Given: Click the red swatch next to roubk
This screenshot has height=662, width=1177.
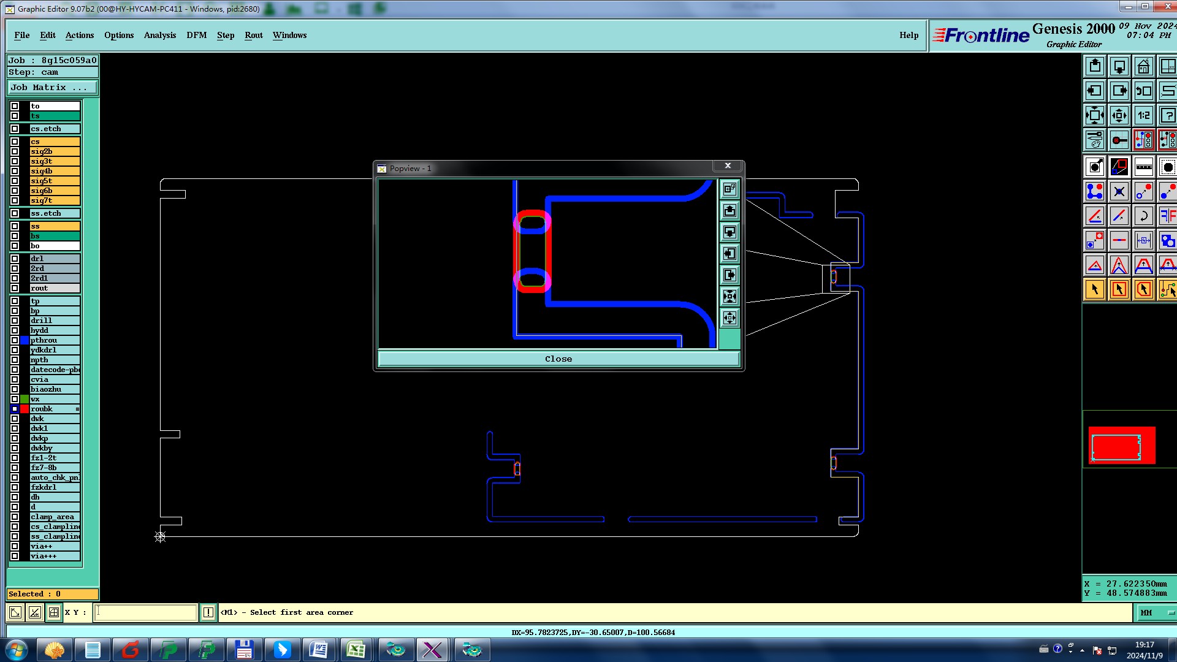Looking at the screenshot, I should tap(25, 409).
